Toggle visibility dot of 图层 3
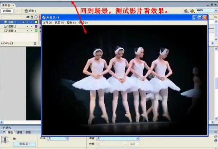This screenshot has width=218, height=149. click(28, 22)
